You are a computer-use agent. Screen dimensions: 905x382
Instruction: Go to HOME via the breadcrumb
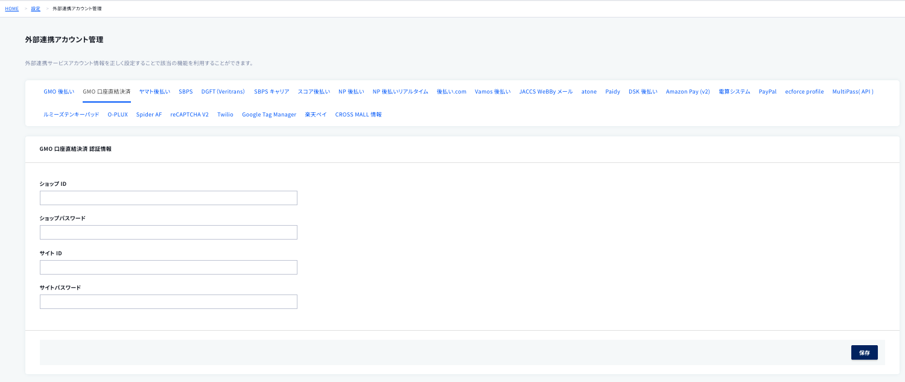tap(12, 8)
